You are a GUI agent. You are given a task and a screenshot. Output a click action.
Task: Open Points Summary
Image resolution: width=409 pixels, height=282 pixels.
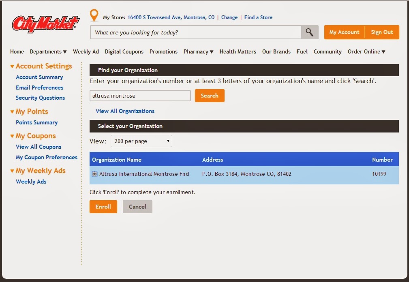tap(36, 122)
